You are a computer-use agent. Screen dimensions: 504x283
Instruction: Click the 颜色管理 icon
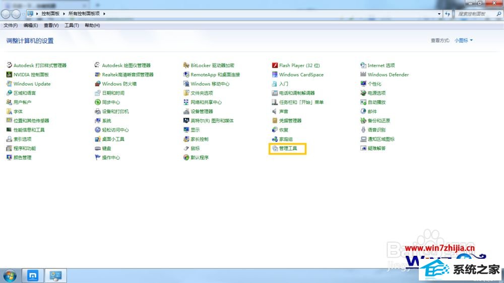[9, 158]
